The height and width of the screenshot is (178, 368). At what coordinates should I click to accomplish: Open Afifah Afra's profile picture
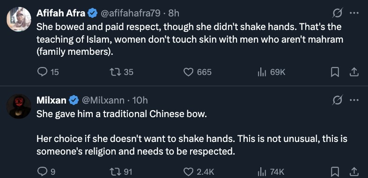[x=19, y=19]
